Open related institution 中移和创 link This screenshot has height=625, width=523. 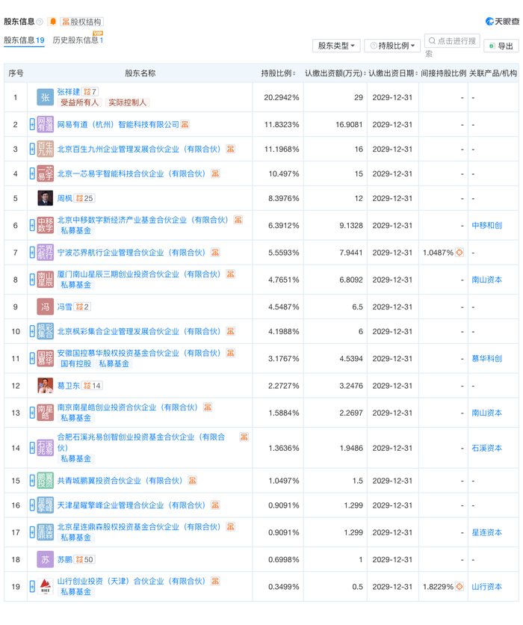click(486, 226)
